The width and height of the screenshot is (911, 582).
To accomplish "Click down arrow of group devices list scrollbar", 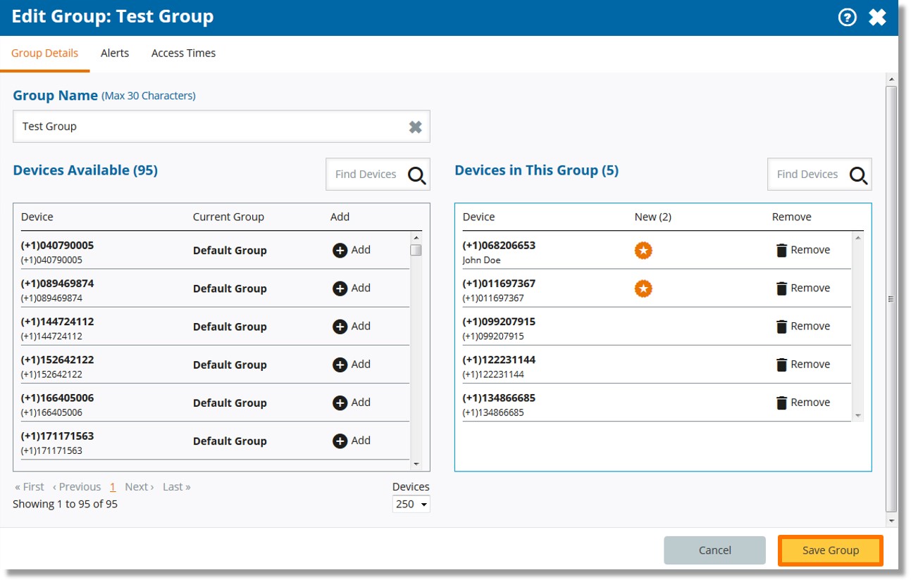I will 857,416.
